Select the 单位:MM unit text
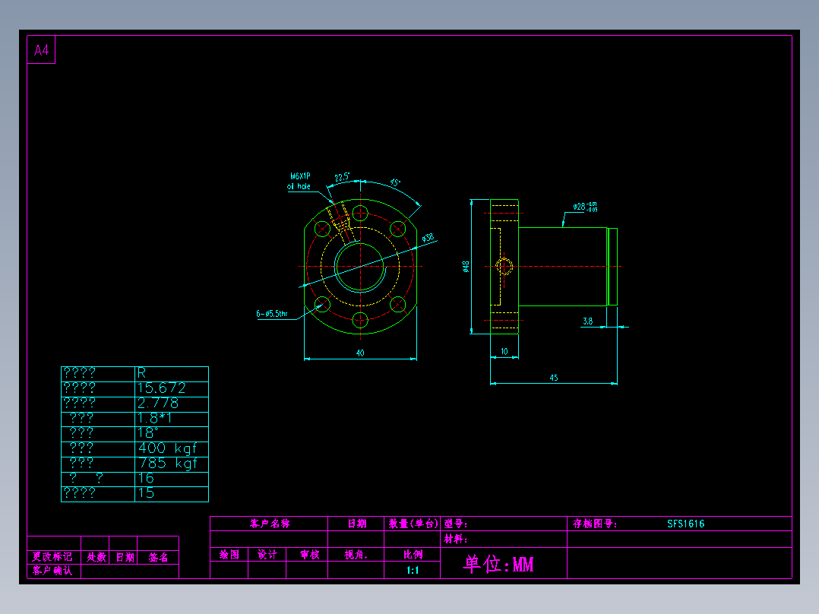Image resolution: width=819 pixels, height=614 pixels. [x=498, y=565]
